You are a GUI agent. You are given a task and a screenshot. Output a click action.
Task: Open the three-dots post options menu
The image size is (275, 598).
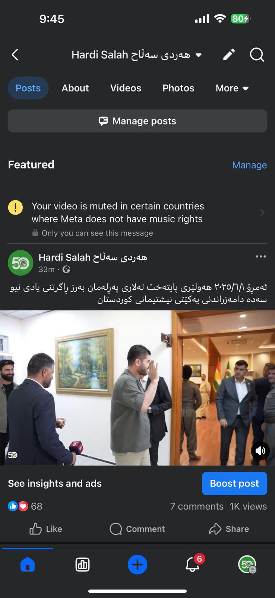[261, 256]
